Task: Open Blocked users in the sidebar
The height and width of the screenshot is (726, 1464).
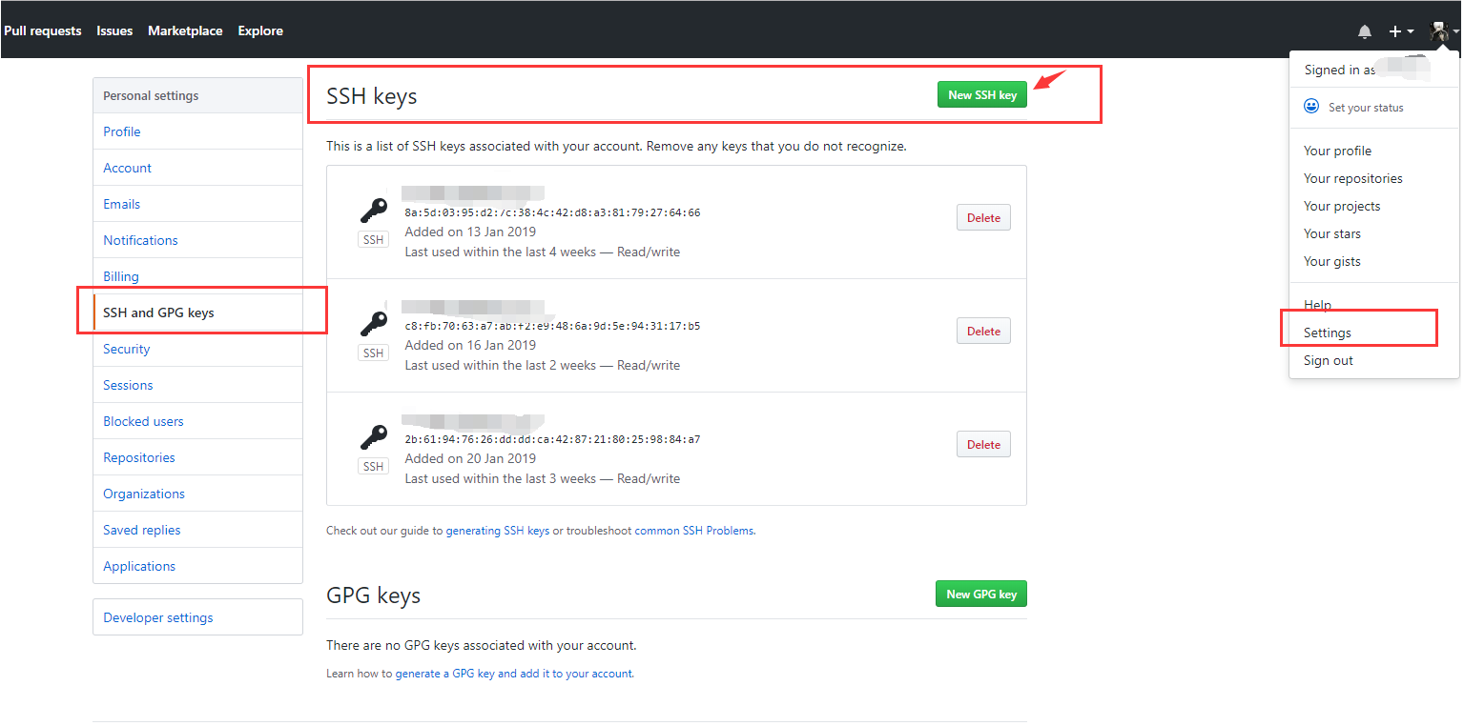Action: point(197,421)
